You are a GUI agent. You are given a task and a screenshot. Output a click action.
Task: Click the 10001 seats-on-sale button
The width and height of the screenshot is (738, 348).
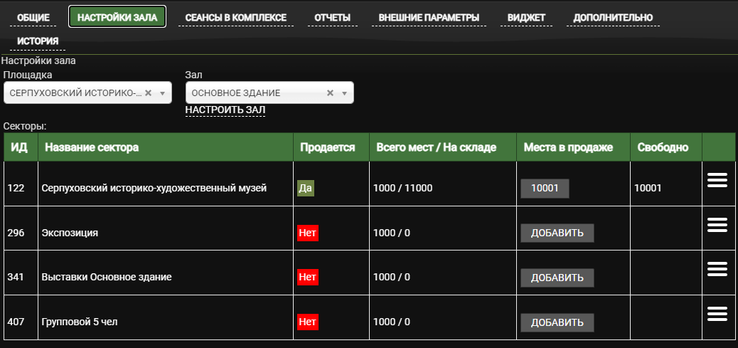(545, 188)
